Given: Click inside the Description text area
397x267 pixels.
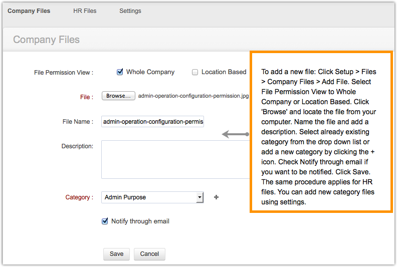Looking at the screenshot, I should (175, 159).
